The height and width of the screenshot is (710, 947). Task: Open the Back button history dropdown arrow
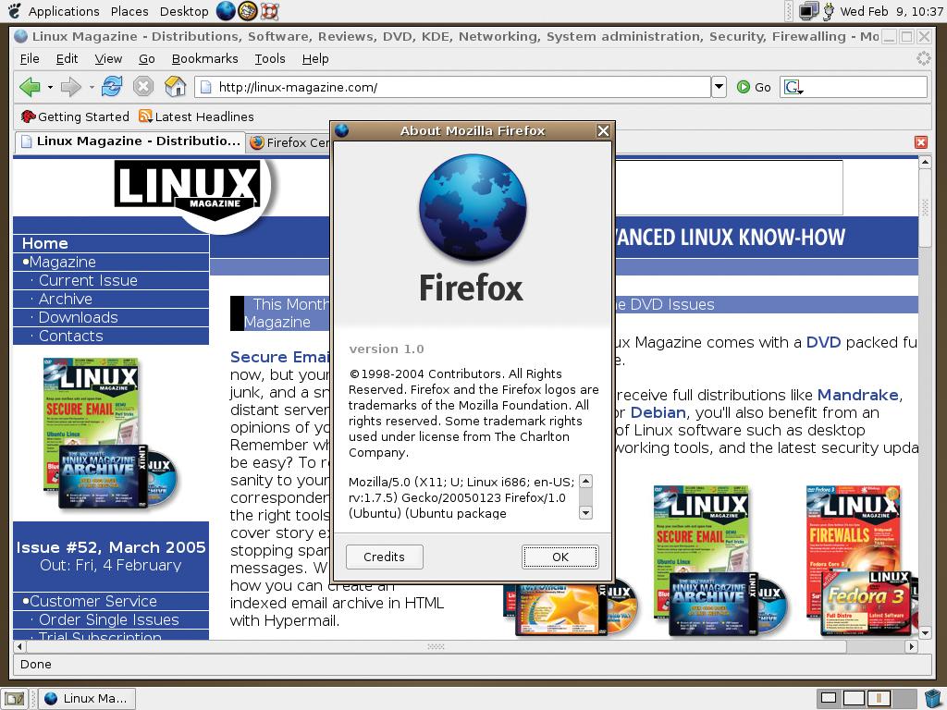click(x=50, y=88)
